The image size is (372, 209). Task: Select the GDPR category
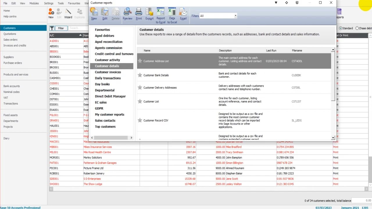click(99, 108)
